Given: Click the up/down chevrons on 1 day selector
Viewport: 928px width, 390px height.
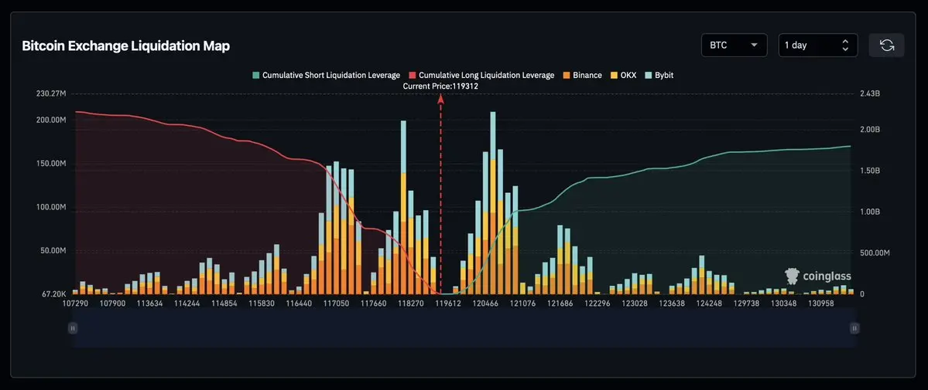Looking at the screenshot, I should [845, 45].
